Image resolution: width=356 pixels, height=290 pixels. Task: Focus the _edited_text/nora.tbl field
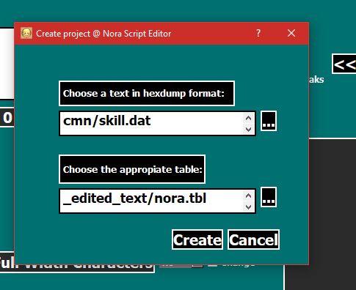coord(157,201)
